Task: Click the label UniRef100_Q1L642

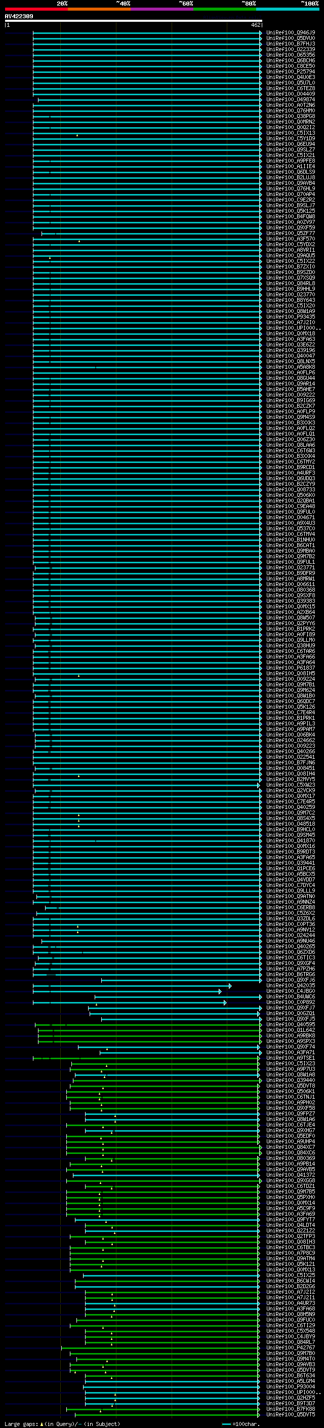Action: click(291, 1030)
